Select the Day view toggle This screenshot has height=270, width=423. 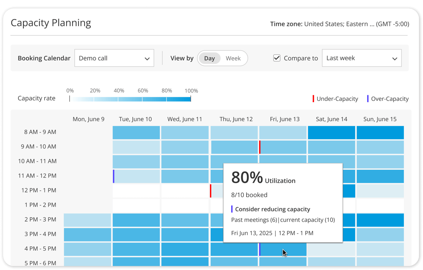209,58
